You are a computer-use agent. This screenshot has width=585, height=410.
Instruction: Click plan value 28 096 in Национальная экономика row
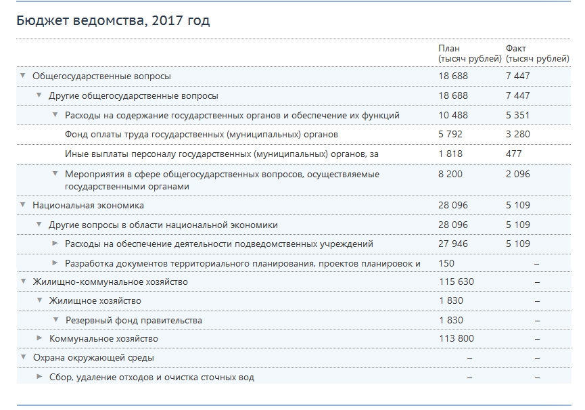[453, 205]
